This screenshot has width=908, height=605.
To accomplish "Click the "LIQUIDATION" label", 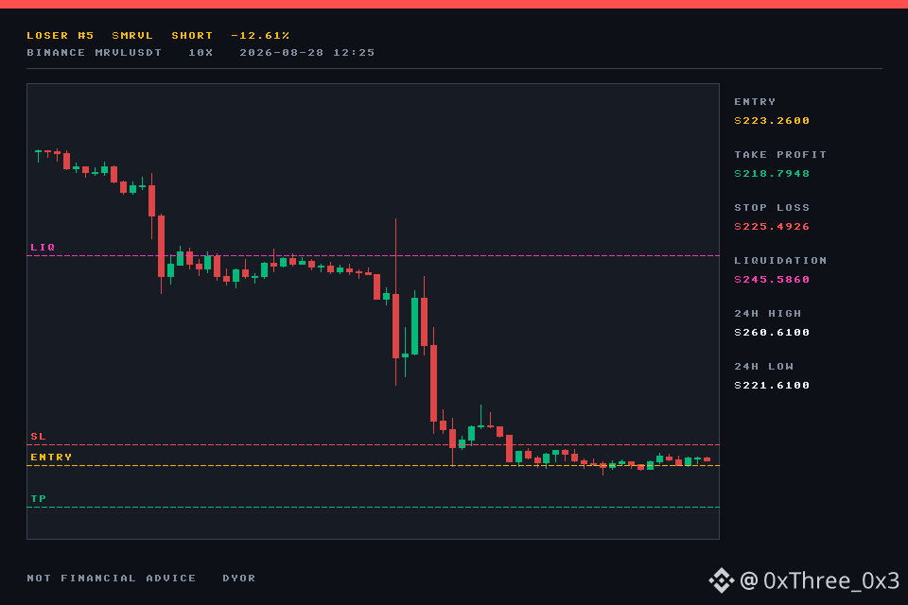I will 780,261.
